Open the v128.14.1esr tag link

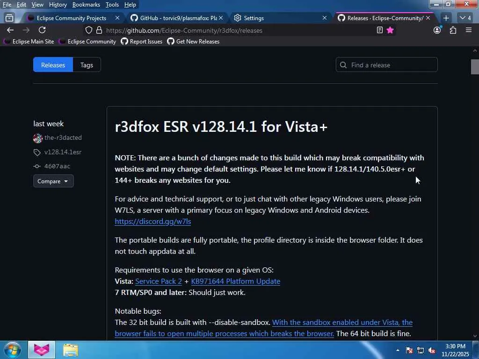coord(63,152)
